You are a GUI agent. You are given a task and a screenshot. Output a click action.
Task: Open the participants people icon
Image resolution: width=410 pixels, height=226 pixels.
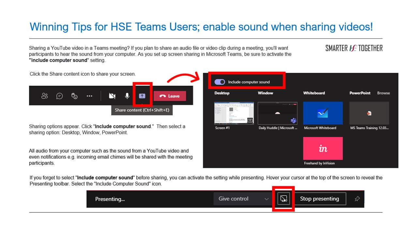(x=45, y=96)
